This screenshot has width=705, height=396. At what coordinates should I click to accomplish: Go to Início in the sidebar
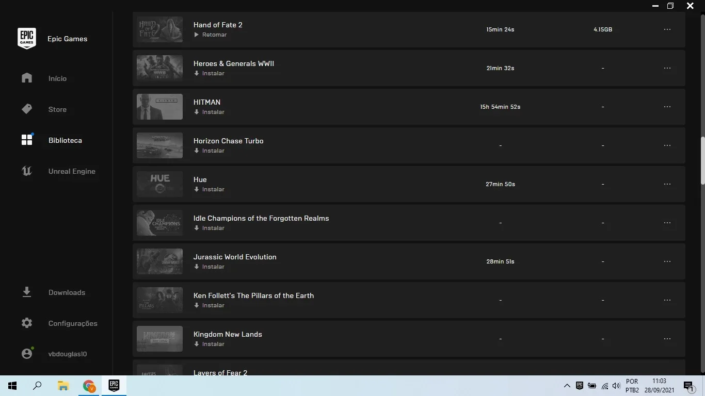point(57,78)
